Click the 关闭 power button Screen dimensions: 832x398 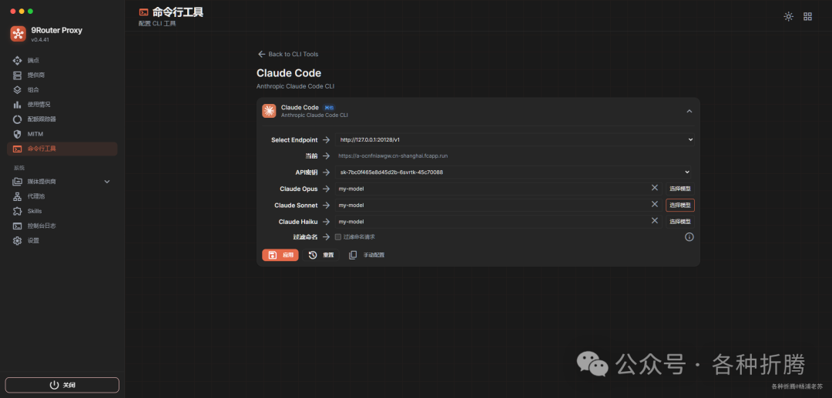click(62, 385)
